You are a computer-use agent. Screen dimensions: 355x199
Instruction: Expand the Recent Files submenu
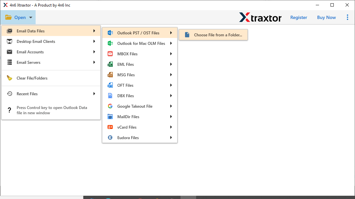[94, 94]
